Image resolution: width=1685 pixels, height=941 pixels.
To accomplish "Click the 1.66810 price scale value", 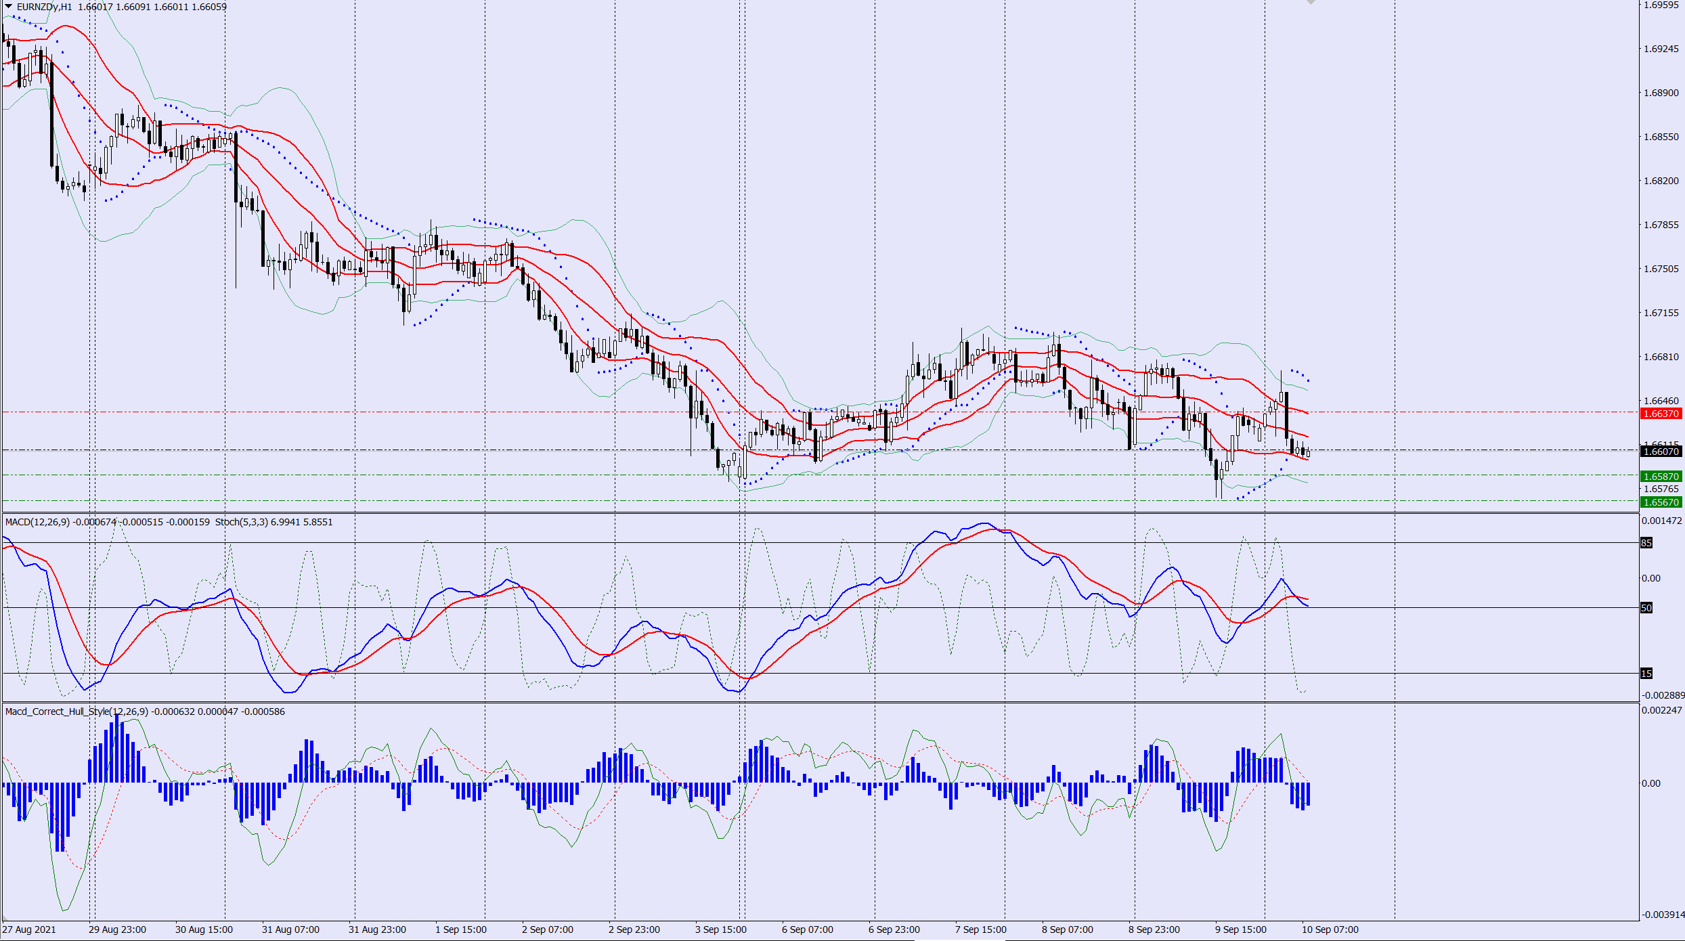I will (1661, 357).
